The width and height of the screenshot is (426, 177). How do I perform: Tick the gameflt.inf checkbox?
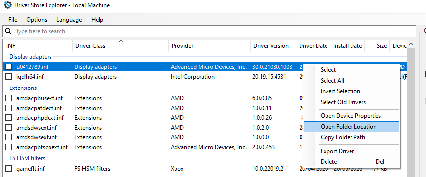tap(9, 169)
